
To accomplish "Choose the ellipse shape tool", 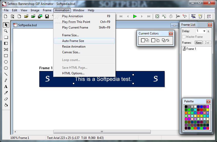I will 6,62.
